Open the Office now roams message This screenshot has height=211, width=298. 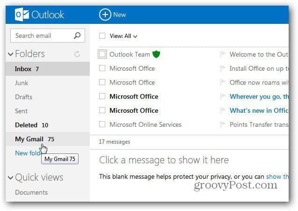coord(259,82)
